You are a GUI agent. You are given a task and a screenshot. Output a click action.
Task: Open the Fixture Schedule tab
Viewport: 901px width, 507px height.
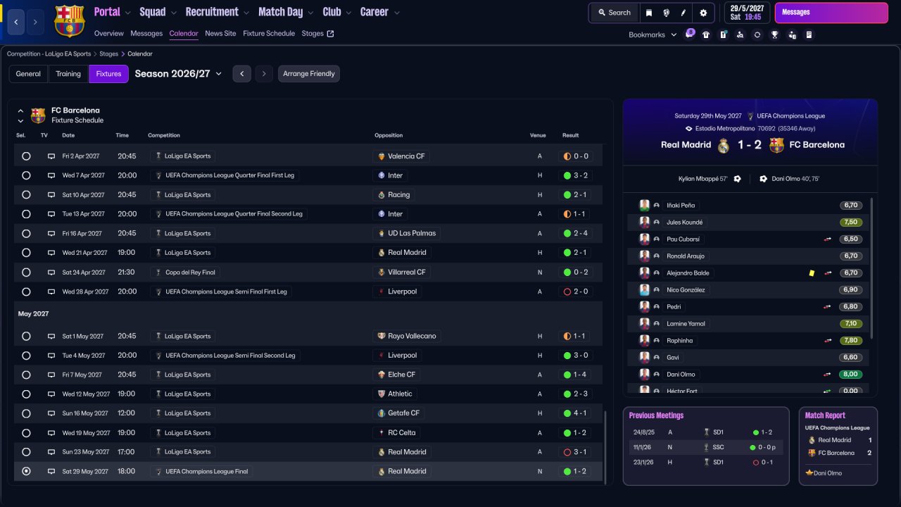269,34
